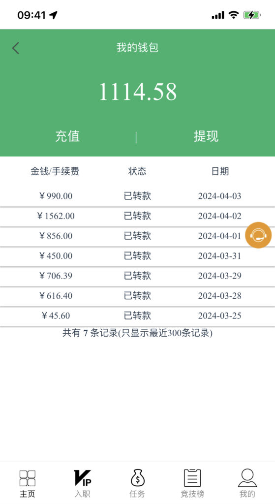Image resolution: width=275 pixels, height=504 pixels.
Task: Tap the battery charging status icon
Action: click(252, 15)
